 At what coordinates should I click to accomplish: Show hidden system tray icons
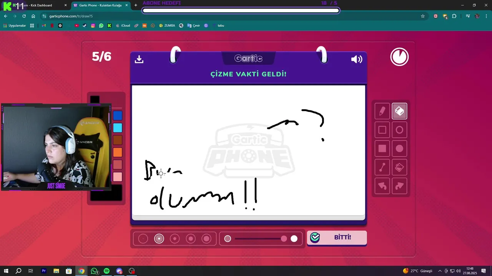(440, 271)
